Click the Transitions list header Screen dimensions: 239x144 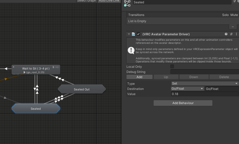[182, 15]
